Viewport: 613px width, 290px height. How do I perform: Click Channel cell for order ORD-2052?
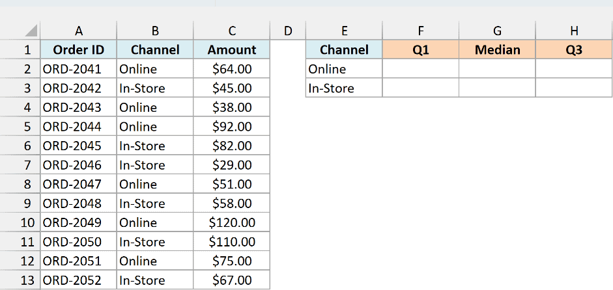[x=155, y=280]
